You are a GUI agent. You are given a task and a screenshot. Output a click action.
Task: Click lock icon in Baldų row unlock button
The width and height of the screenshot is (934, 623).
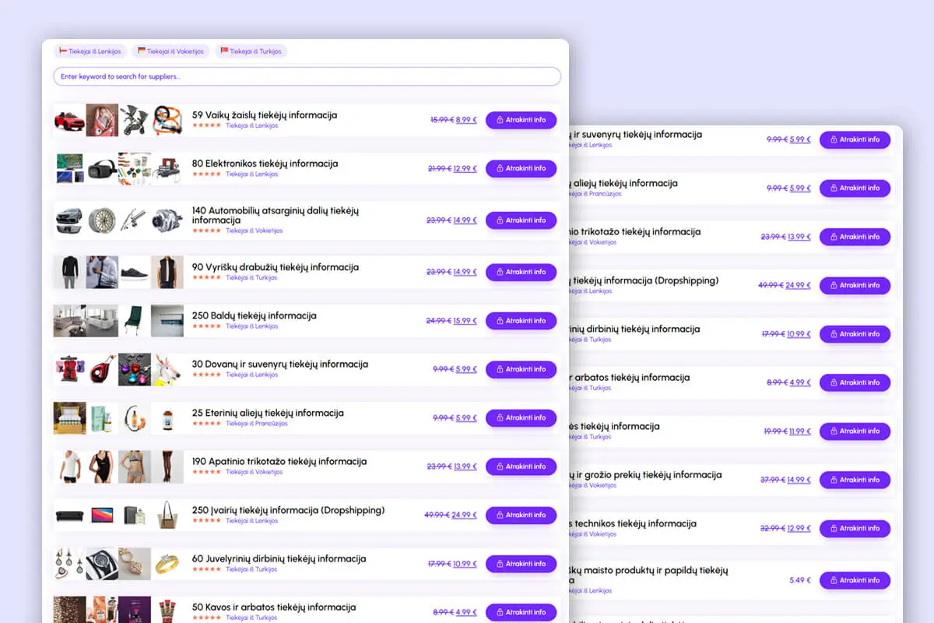point(500,321)
